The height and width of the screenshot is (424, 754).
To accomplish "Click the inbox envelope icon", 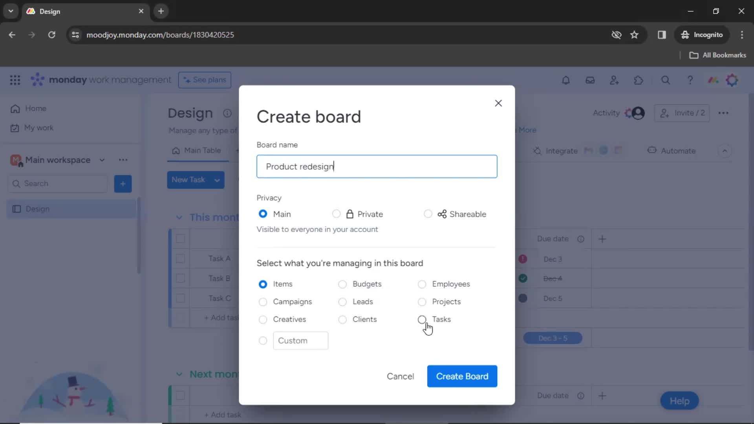I will (590, 80).
